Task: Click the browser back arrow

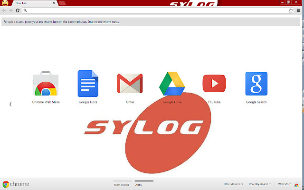Action: 4,10
